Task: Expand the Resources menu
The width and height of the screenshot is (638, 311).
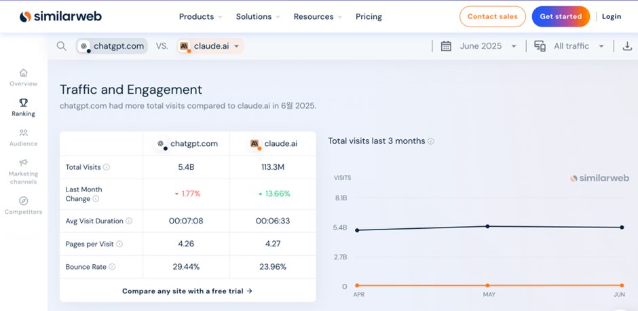Action: pos(318,16)
